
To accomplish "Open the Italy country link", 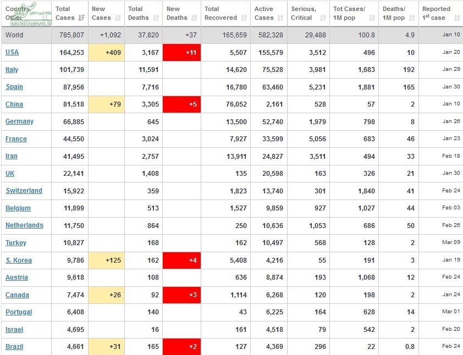I will [x=12, y=70].
